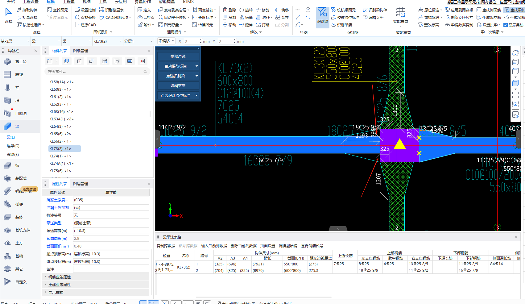
Task: Click the 提取边线 button
Action: 178,56
